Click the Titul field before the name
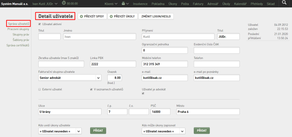 pyautogui.click(x=49, y=36)
